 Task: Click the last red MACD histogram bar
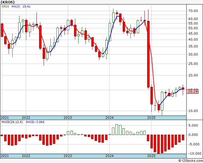[183, 138]
